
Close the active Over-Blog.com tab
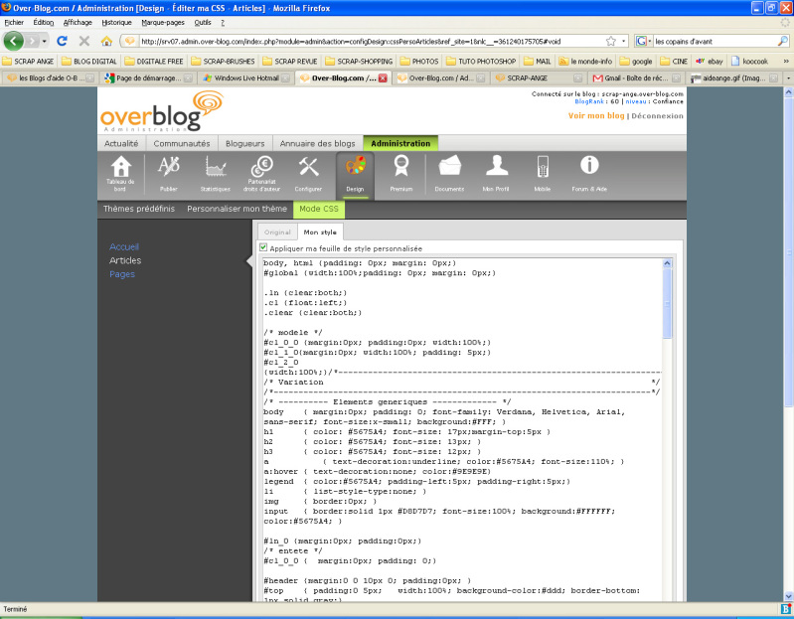[383, 77]
